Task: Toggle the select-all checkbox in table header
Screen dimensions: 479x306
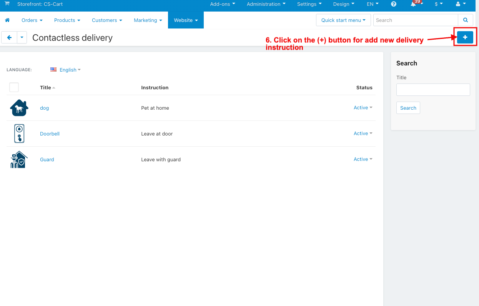Action: (x=14, y=87)
